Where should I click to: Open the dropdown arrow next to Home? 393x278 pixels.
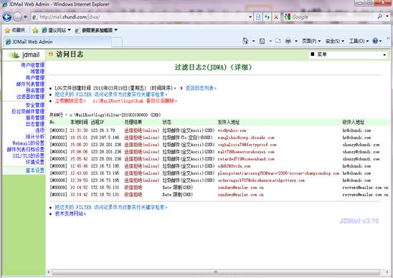pyautogui.click(x=253, y=41)
